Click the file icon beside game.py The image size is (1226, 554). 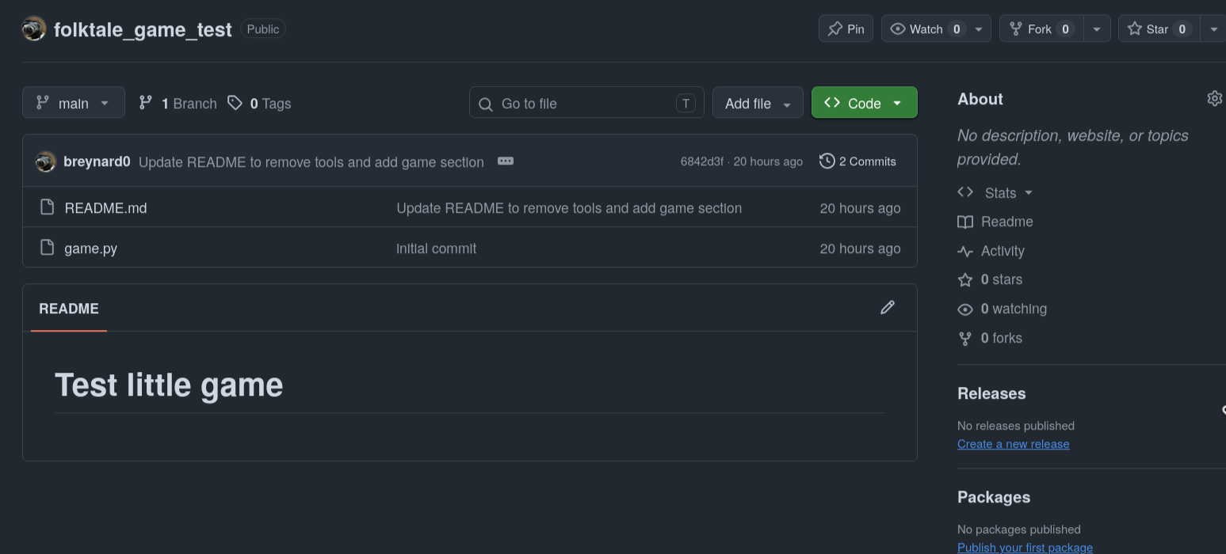tap(48, 248)
